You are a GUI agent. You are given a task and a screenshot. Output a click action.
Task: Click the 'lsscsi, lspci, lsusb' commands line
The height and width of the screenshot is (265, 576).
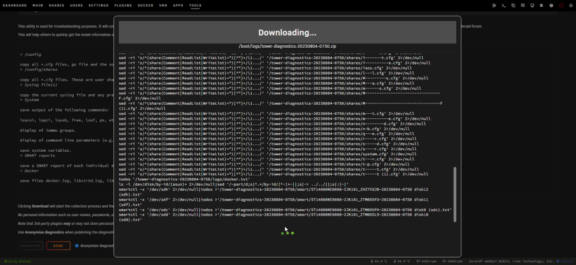[66, 120]
